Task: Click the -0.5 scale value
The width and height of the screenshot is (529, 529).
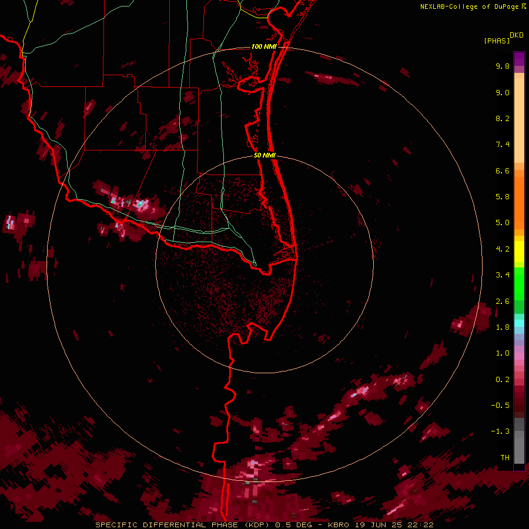Action: (500, 406)
